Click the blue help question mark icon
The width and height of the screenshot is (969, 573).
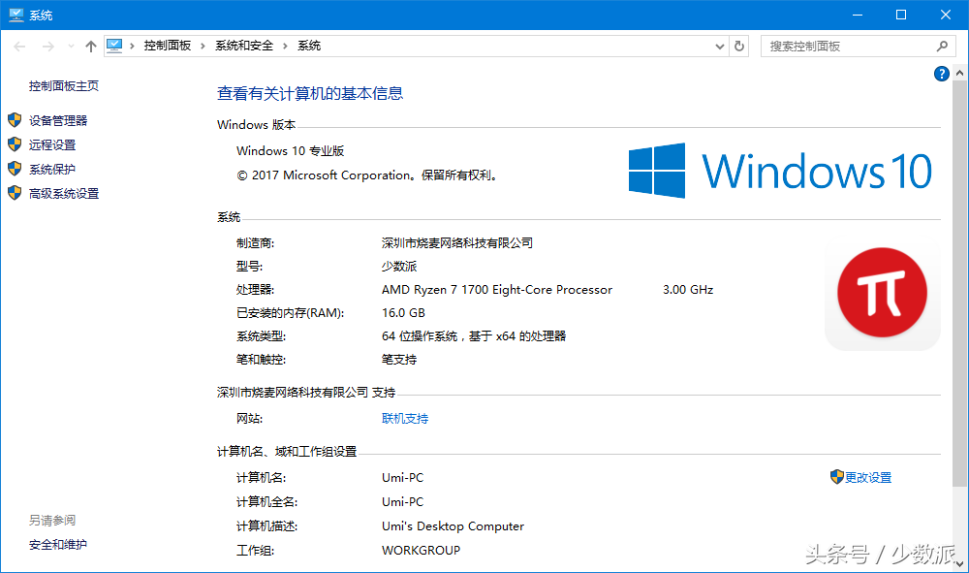pos(941,75)
